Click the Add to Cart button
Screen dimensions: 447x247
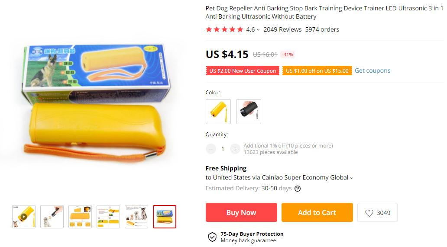(317, 212)
